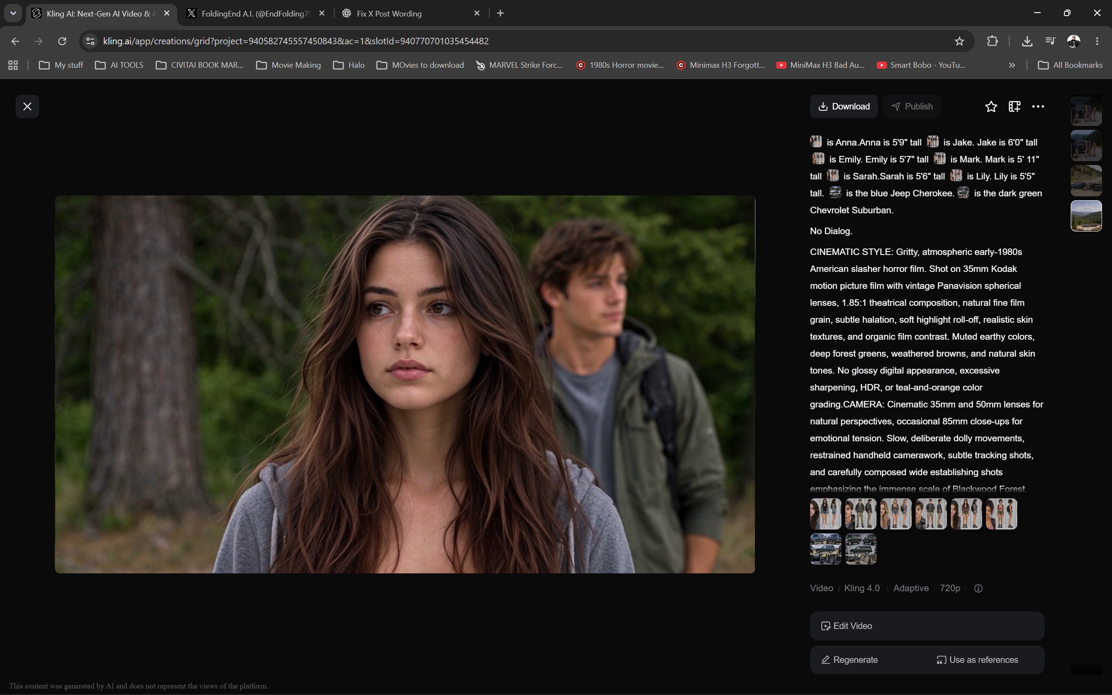1112x695 pixels.
Task: Open the Halo bookmark folder
Action: point(349,65)
